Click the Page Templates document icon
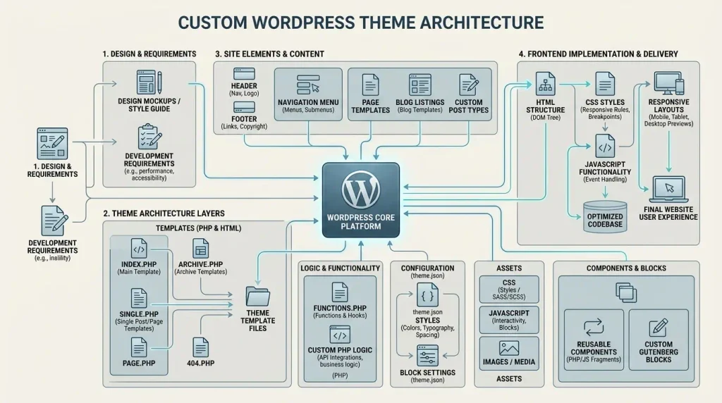Viewport: 722px width, 403px height. [370, 85]
